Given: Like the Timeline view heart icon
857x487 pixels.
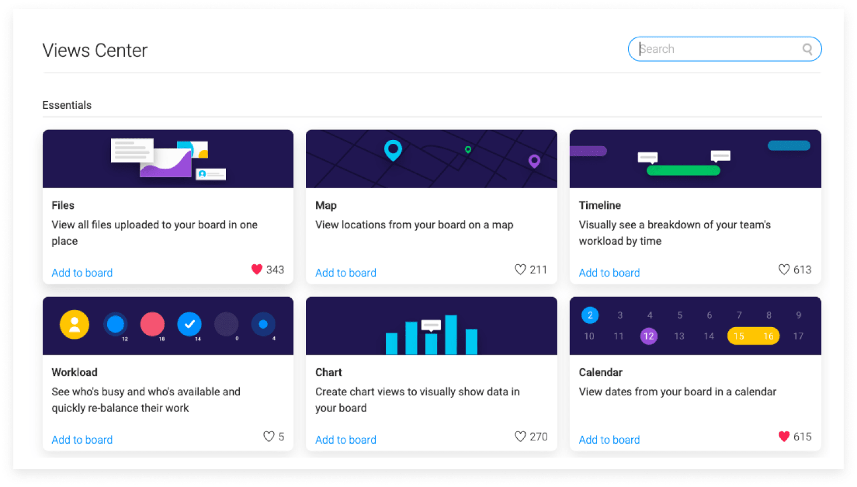Looking at the screenshot, I should pos(784,269).
